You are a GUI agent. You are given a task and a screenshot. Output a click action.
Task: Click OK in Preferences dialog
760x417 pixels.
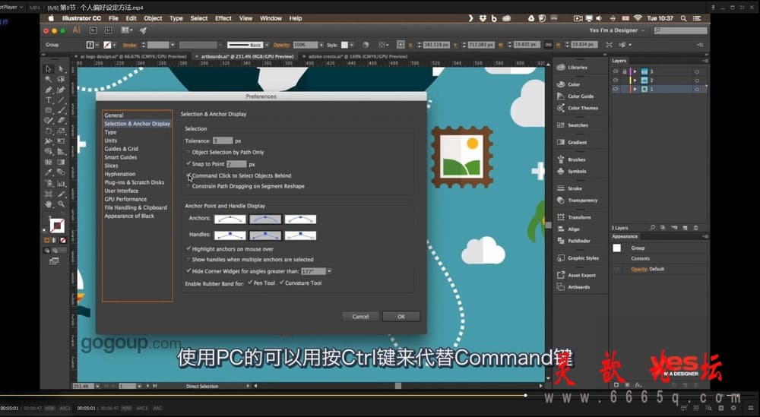pyautogui.click(x=401, y=316)
